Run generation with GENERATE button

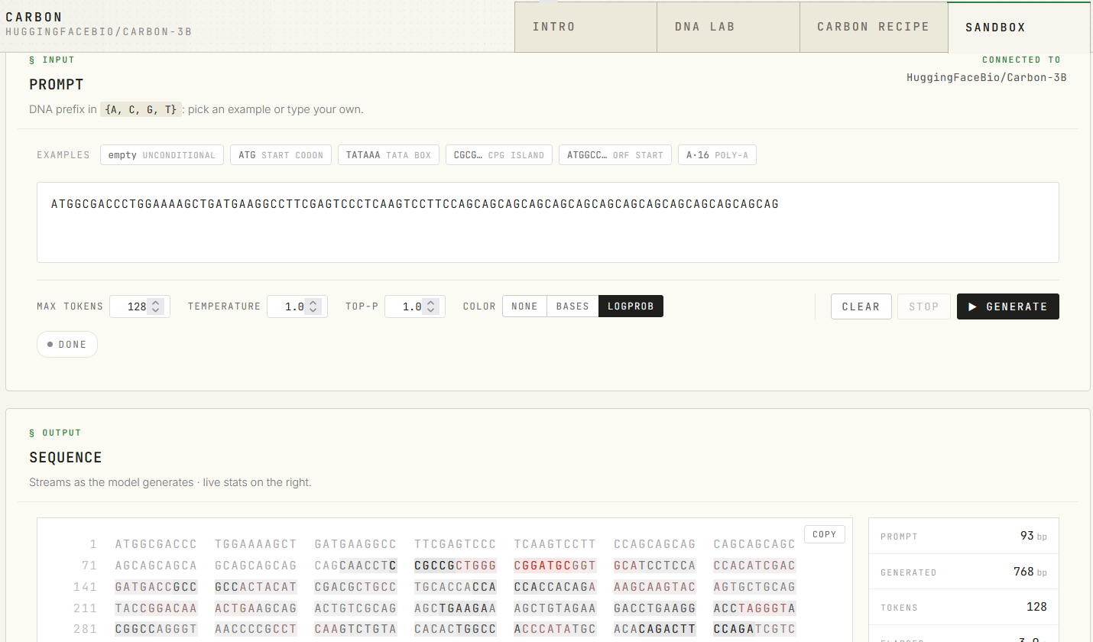(1007, 306)
